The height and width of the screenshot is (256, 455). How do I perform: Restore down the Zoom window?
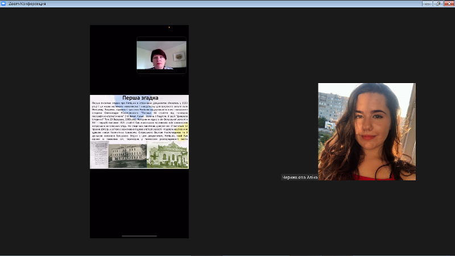pyautogui.click(x=438, y=3)
